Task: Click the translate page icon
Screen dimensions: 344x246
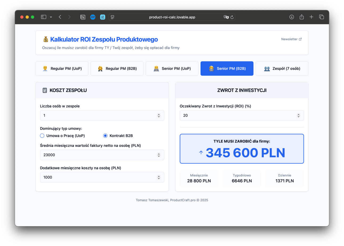Action: pos(226,17)
